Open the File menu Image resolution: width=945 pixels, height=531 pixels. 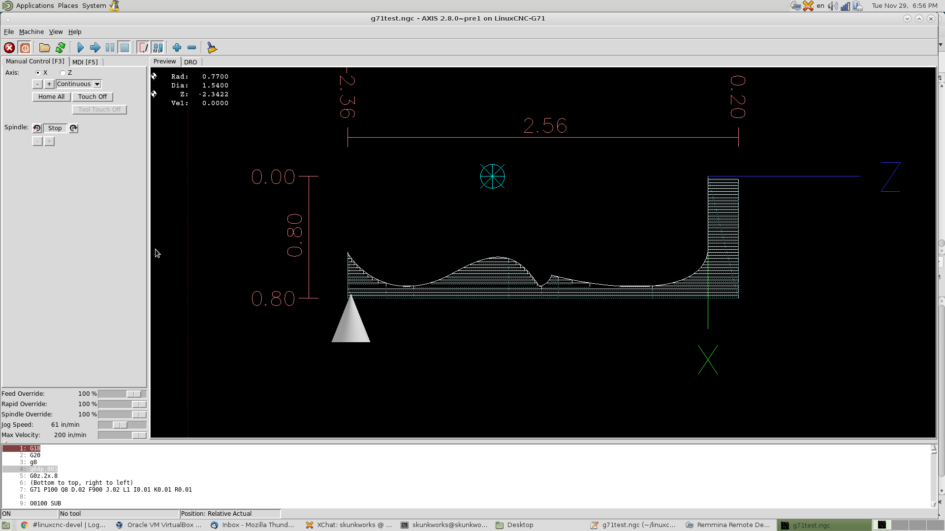(9, 32)
